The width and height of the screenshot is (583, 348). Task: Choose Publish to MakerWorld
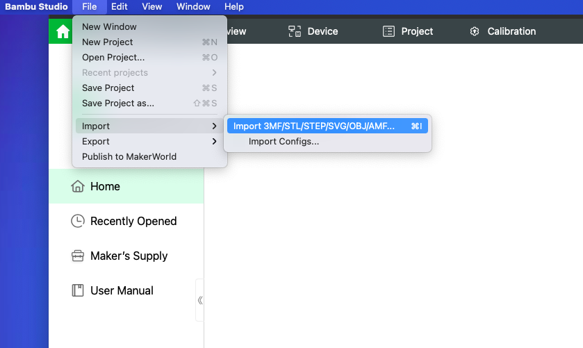[149, 156]
